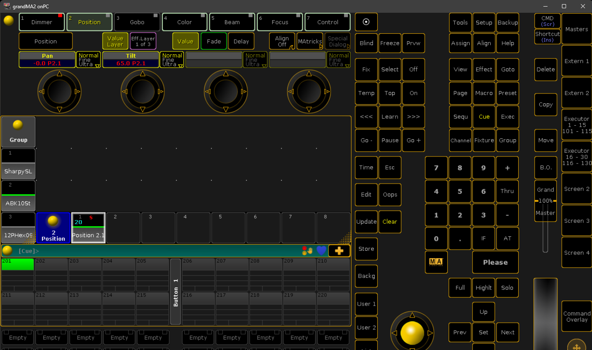Screen dimensions: 592x350
Task: Click the up arrow on Pan encoder
Action: tap(59, 74)
